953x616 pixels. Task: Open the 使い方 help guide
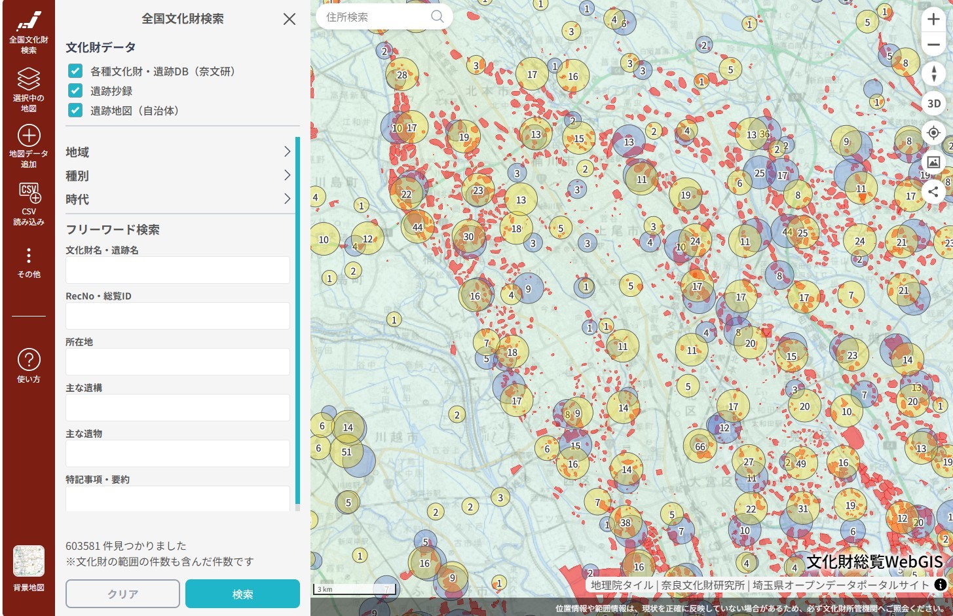(x=28, y=366)
